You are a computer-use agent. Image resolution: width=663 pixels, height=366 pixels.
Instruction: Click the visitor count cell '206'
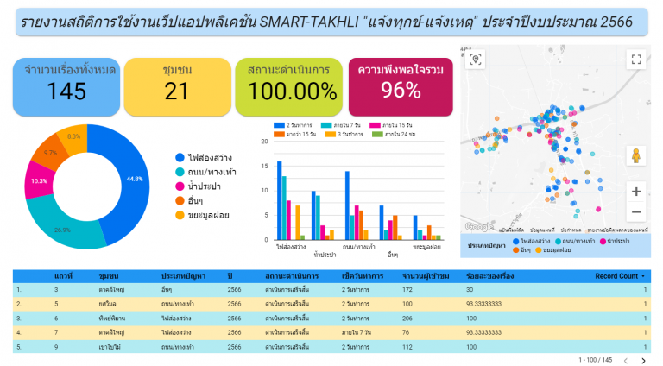pyautogui.click(x=407, y=319)
